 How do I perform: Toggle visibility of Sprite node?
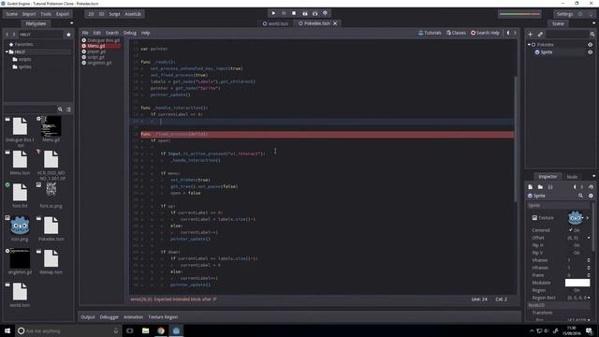pyautogui.click(x=591, y=52)
